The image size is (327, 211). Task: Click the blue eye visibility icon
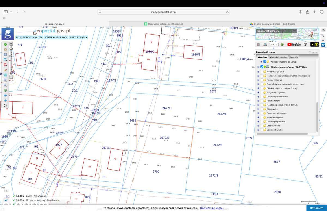pyautogui.click(x=323, y=45)
